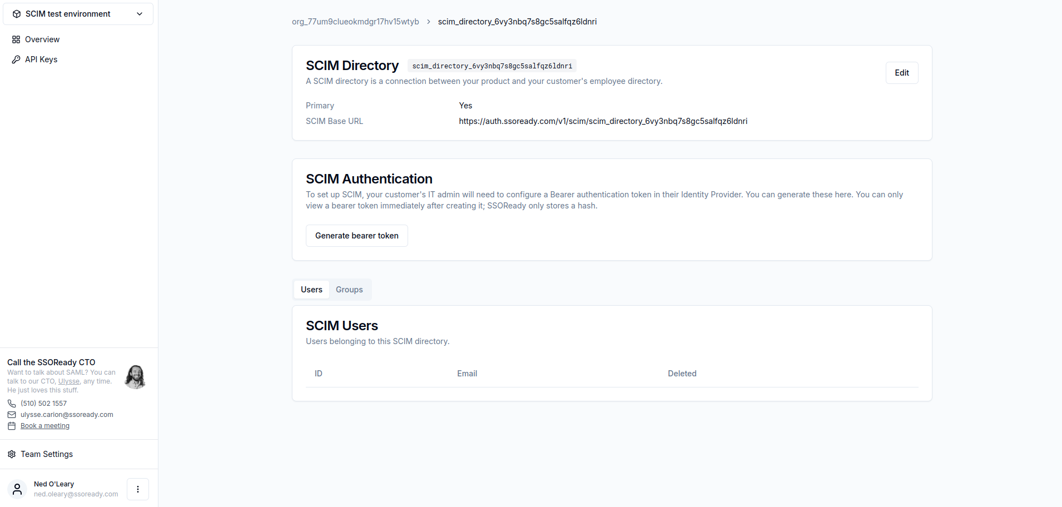Click the Edit button on SCIM Directory
Image resolution: width=1062 pixels, height=507 pixels.
(x=902, y=73)
